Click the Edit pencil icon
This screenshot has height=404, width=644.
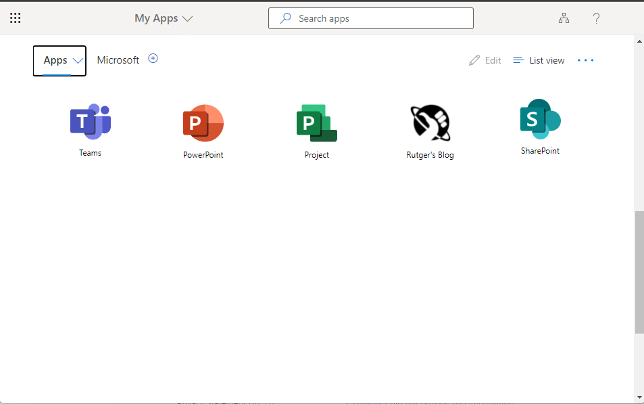click(x=474, y=60)
